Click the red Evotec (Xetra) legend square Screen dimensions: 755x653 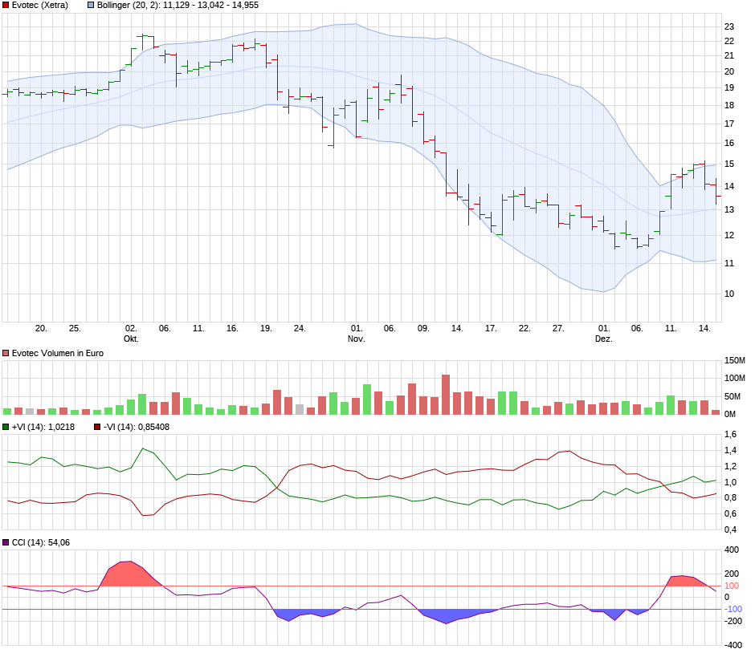(x=6, y=5)
